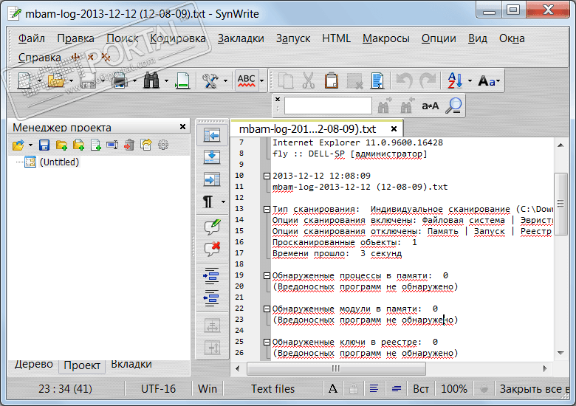Close the Менеджер проекта panel

point(182,127)
